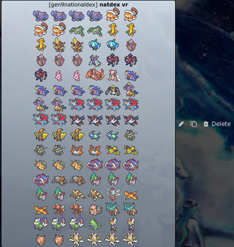234x247 pixels.
Task: Choose the Slowbro sprite
Action: [95, 209]
